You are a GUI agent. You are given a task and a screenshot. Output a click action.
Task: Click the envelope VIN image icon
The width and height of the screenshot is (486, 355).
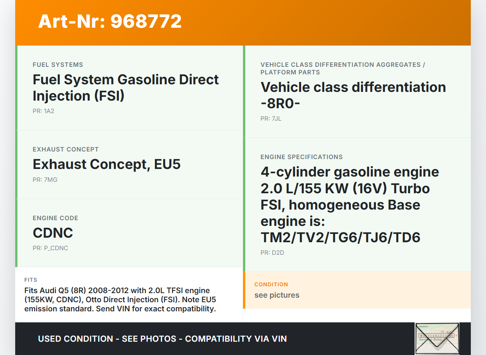click(x=437, y=338)
